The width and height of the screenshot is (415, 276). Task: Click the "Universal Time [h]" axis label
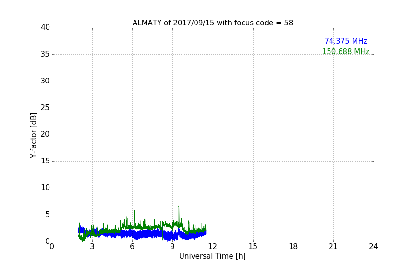click(x=212, y=256)
